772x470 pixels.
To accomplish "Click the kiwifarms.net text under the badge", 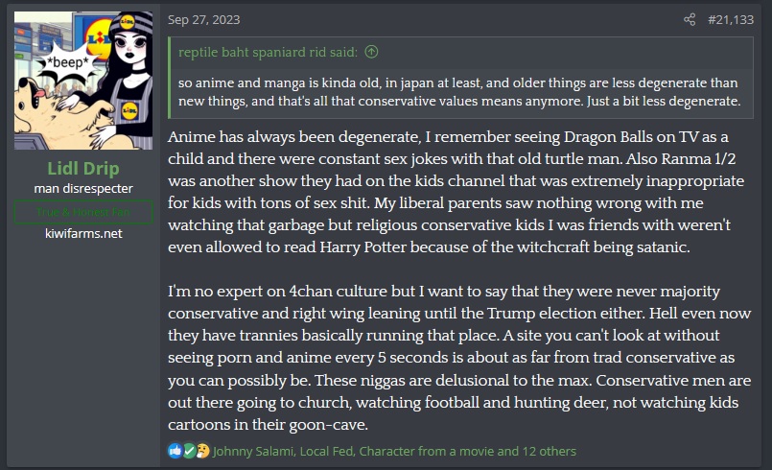I will pyautogui.click(x=83, y=234).
